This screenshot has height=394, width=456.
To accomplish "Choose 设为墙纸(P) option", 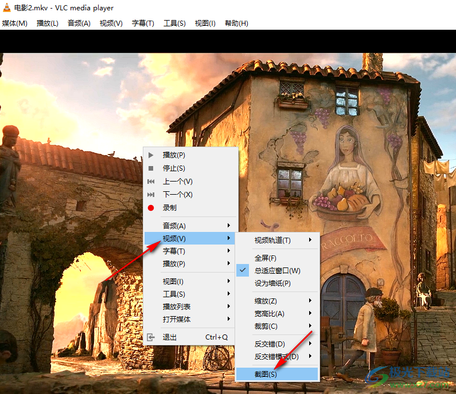I will pos(277,283).
